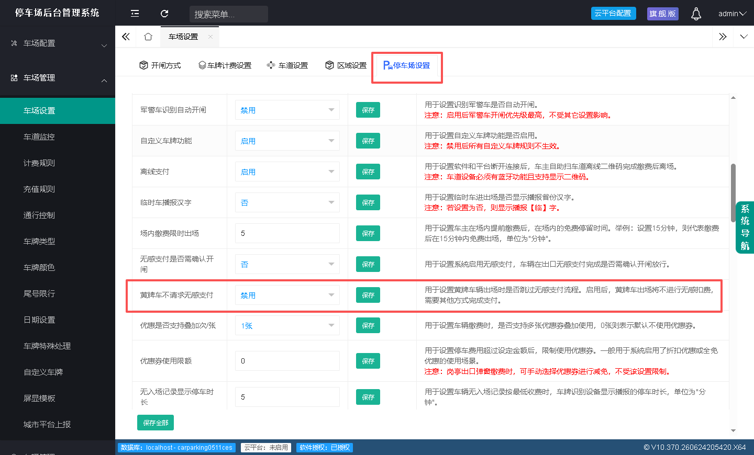
Task: Open the 军警车识别自动开闸 dropdown
Action: pos(287,110)
